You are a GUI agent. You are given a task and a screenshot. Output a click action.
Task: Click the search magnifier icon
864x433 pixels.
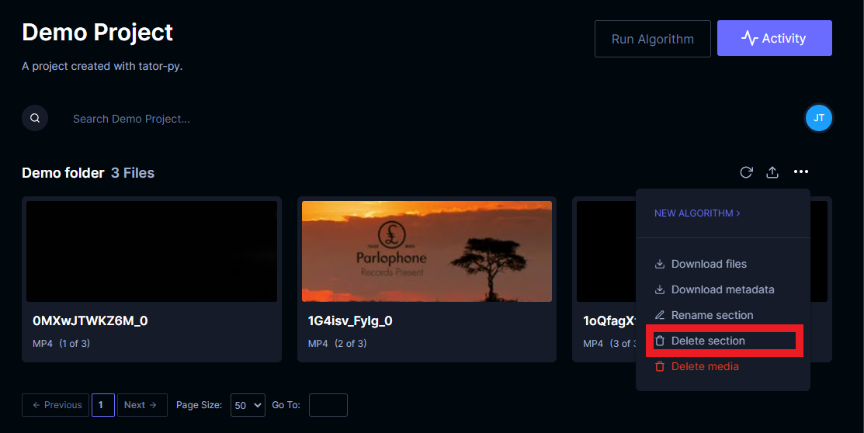pos(35,118)
